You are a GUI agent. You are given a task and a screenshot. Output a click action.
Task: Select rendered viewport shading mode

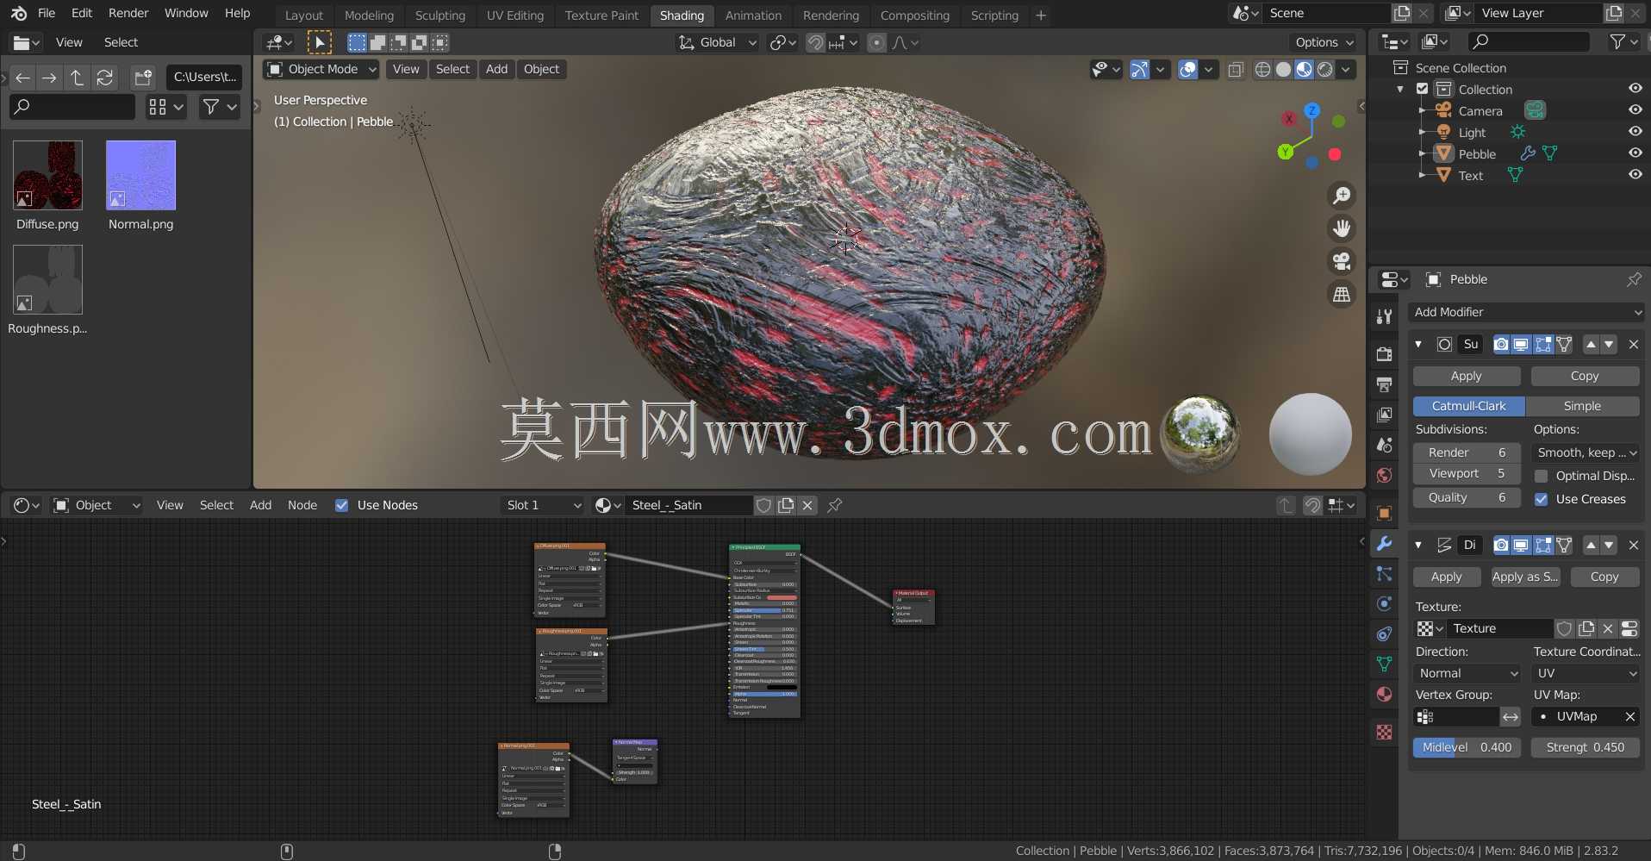pyautogui.click(x=1325, y=70)
